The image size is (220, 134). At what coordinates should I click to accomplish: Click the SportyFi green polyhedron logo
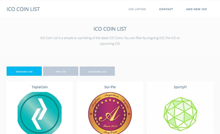point(180,114)
